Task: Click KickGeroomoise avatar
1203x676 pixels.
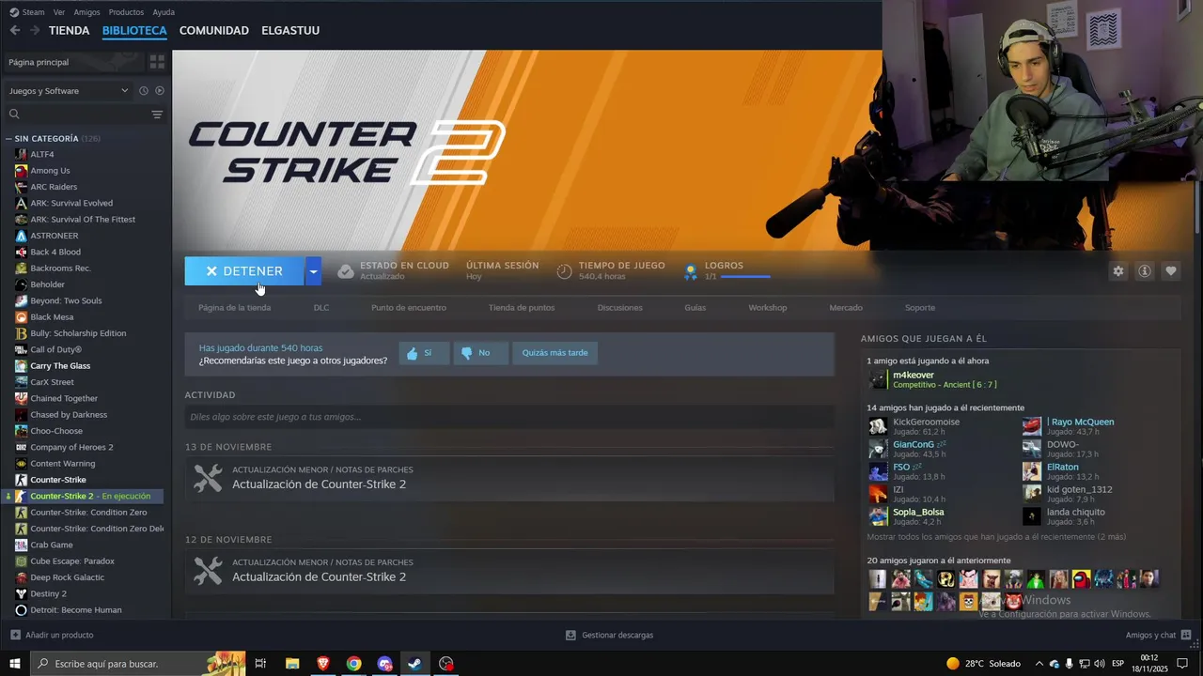Action: coord(878,425)
